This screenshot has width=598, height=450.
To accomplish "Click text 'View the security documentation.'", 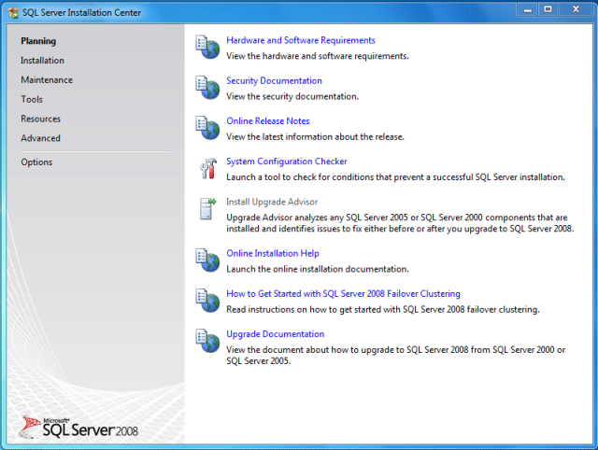I will [x=292, y=96].
